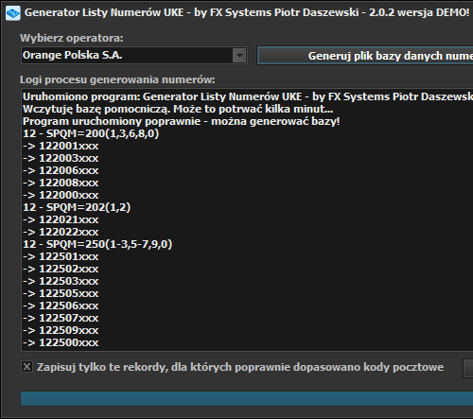The height and width of the screenshot is (419, 473).
Task: Click log entry 122003xxx
Action: 61,158
